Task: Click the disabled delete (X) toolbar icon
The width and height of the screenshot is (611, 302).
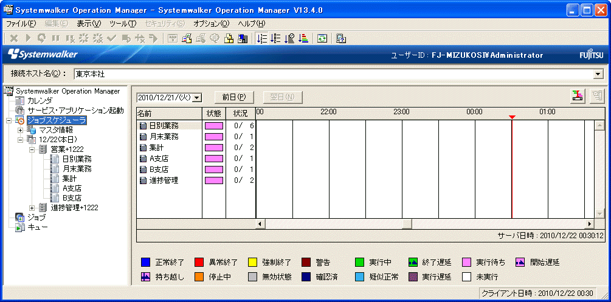Action: (x=13, y=38)
